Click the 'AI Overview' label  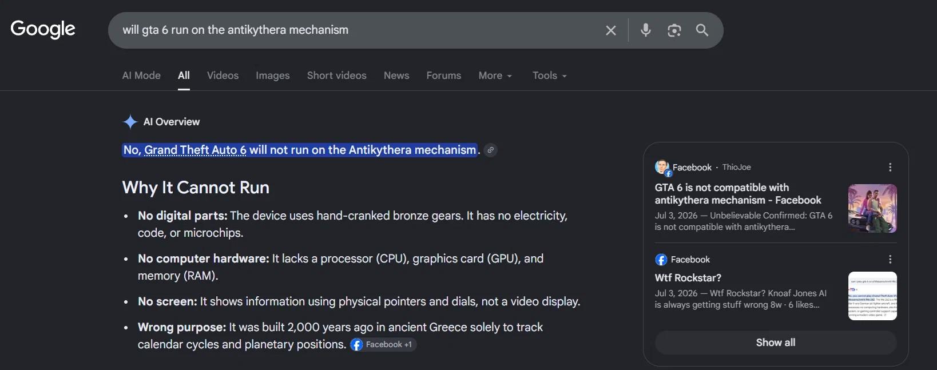(x=172, y=122)
